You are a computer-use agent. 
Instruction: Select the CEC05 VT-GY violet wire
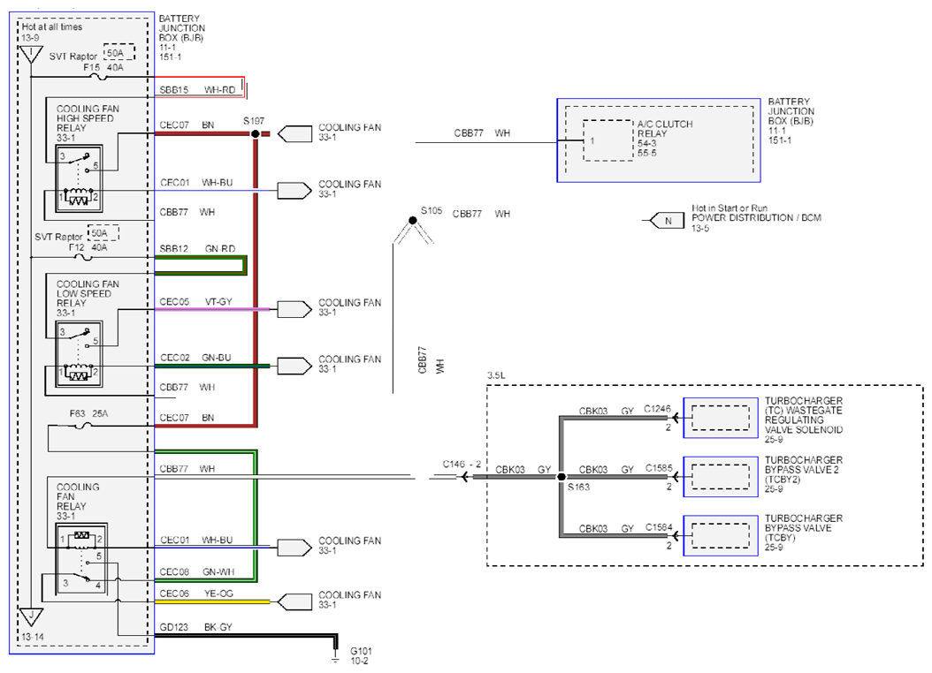(212, 309)
